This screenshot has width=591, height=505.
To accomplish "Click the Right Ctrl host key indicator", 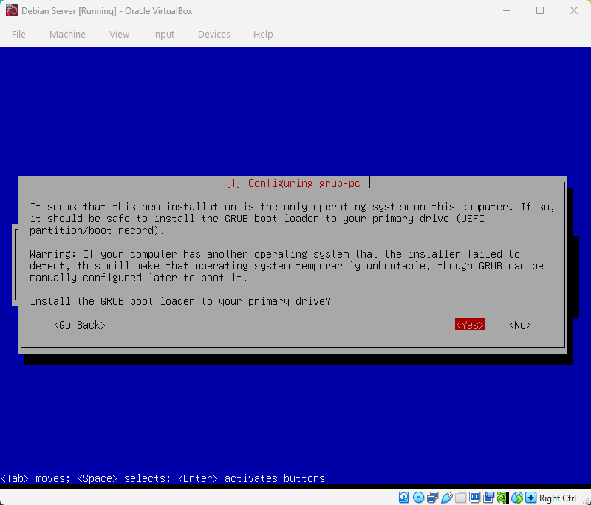I will (557, 497).
